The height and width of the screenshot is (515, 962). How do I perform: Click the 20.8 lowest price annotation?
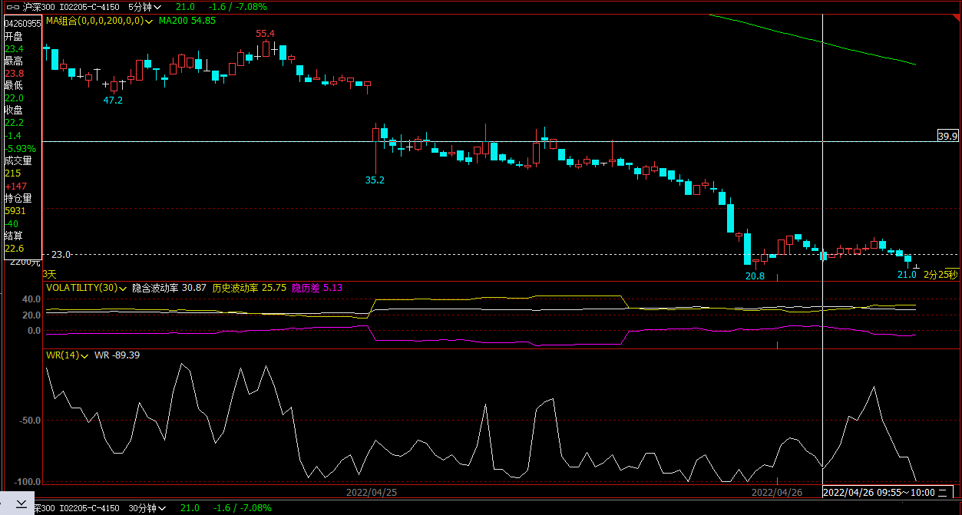coord(755,275)
